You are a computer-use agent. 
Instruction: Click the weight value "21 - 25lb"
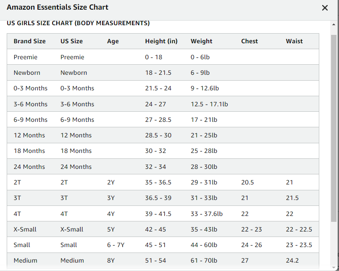click(x=204, y=135)
